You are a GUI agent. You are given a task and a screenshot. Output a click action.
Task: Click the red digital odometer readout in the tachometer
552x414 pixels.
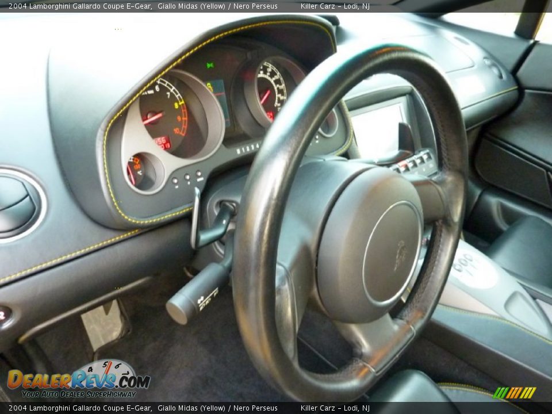pyautogui.click(x=162, y=143)
